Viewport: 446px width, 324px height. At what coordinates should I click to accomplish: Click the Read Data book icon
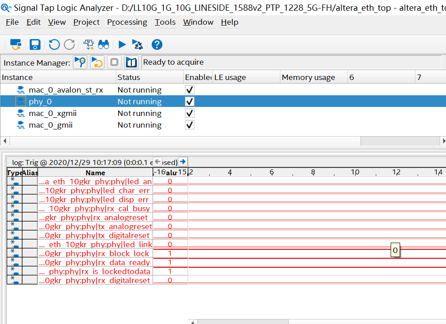click(x=131, y=62)
